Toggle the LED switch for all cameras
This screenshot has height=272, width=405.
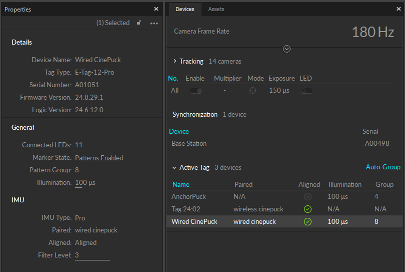[306, 91]
